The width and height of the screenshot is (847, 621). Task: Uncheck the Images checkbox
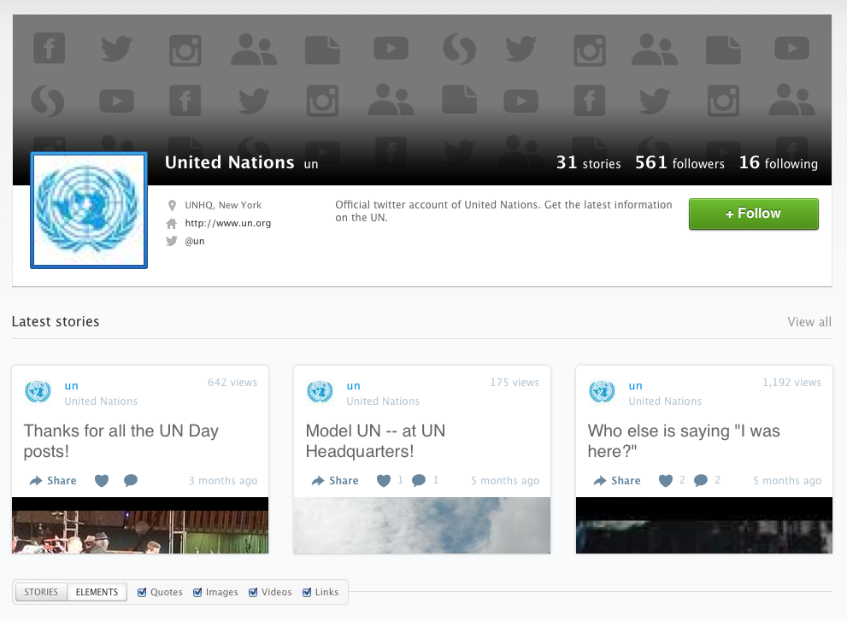pyautogui.click(x=197, y=592)
